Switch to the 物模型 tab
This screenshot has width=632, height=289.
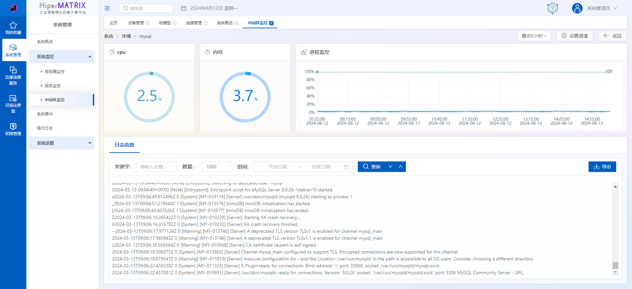click(165, 23)
